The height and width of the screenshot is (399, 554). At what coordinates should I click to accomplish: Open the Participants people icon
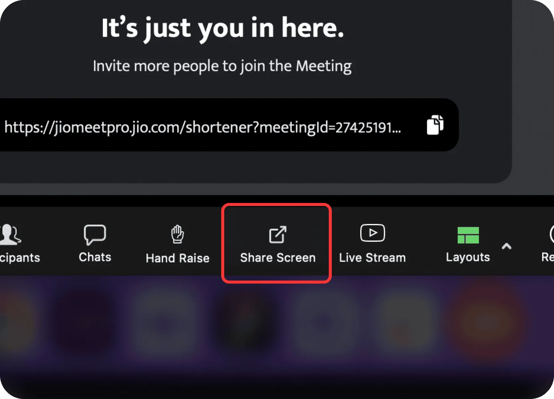pyautogui.click(x=10, y=234)
